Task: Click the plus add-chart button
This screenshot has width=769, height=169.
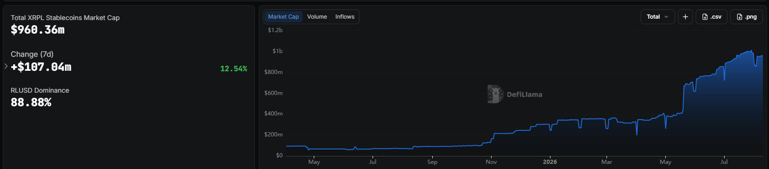Action: [x=685, y=17]
